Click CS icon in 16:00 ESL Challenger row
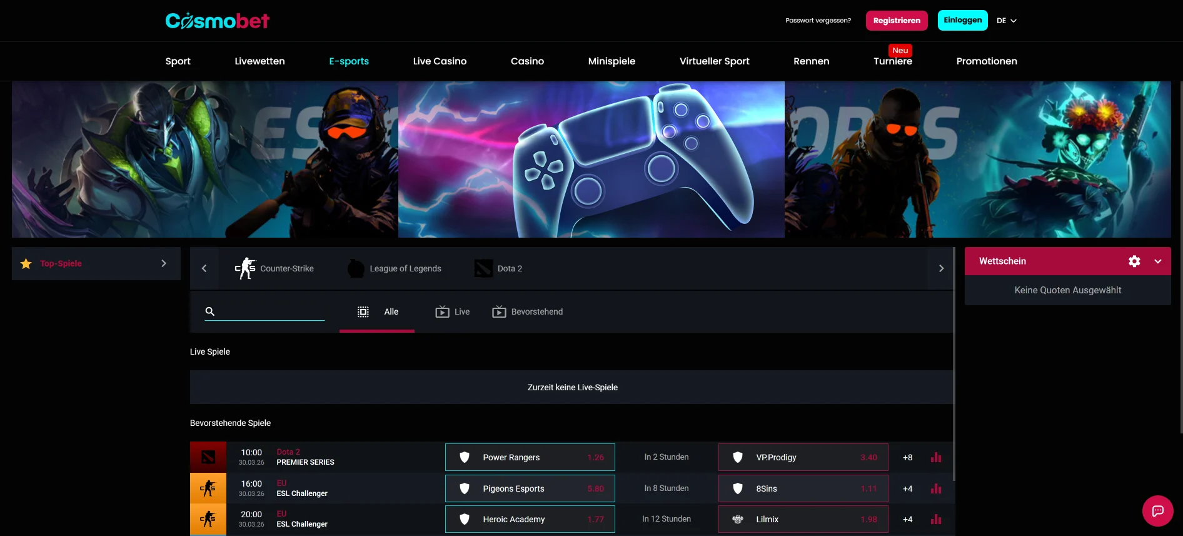Image resolution: width=1183 pixels, height=536 pixels. click(x=208, y=488)
